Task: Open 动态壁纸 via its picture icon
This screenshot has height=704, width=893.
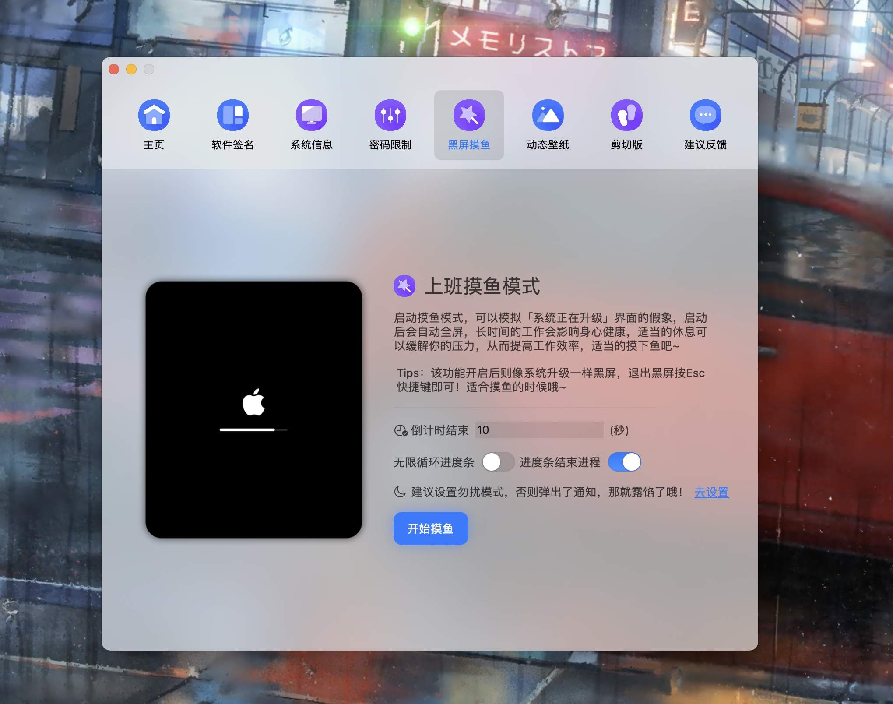Action: pos(548,115)
